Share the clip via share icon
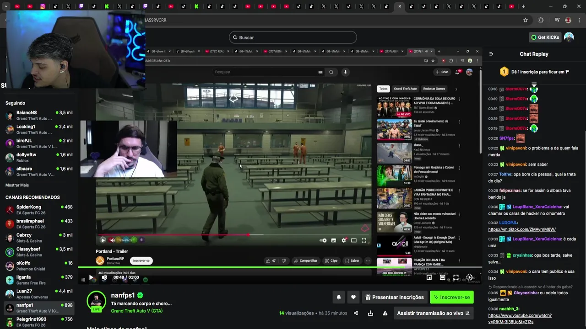 pyautogui.click(x=356, y=313)
